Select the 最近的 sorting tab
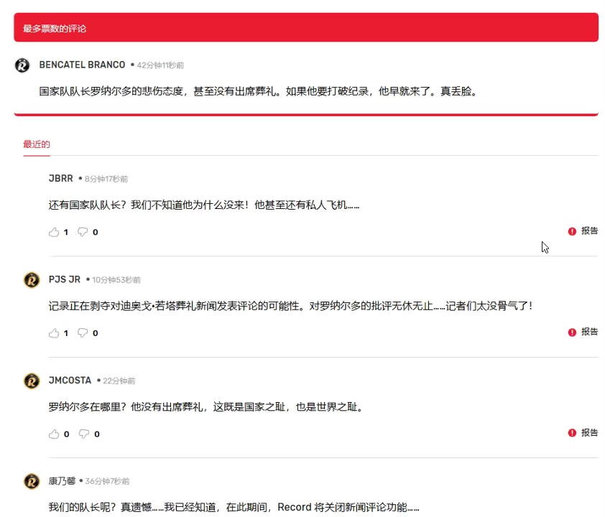Screen dimensions: 605x517 [x=37, y=144]
